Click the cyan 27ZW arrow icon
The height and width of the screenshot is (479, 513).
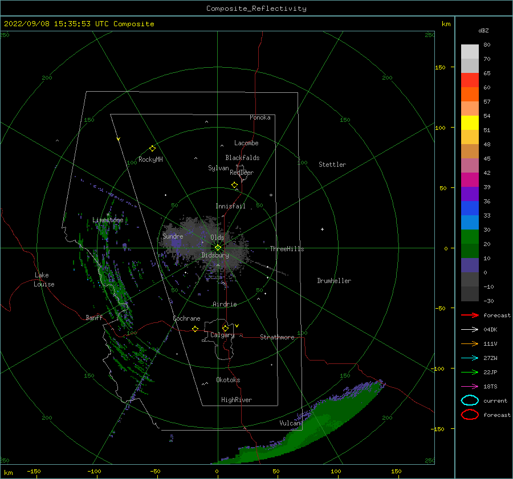click(470, 358)
